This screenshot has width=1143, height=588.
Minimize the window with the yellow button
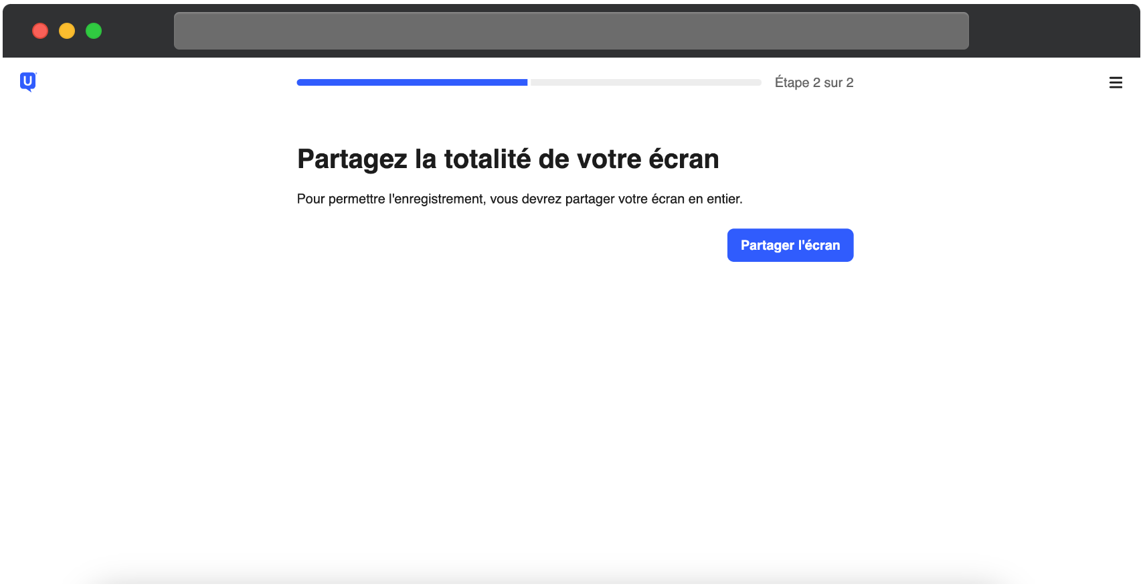67,31
